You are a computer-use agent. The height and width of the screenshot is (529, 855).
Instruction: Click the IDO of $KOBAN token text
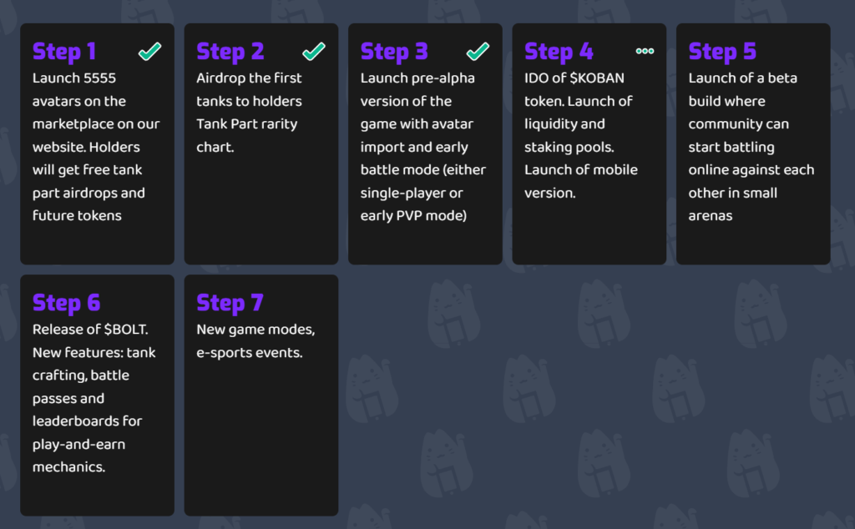(x=574, y=78)
